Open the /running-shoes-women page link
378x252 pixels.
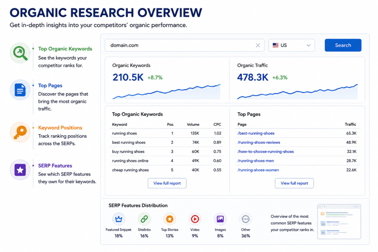point(258,170)
